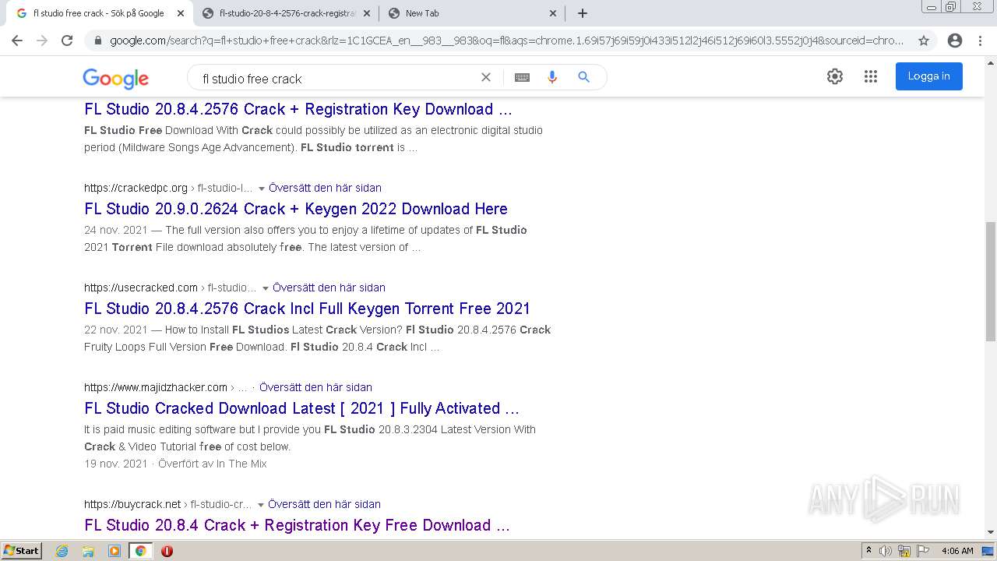Reload the current page

[67, 41]
